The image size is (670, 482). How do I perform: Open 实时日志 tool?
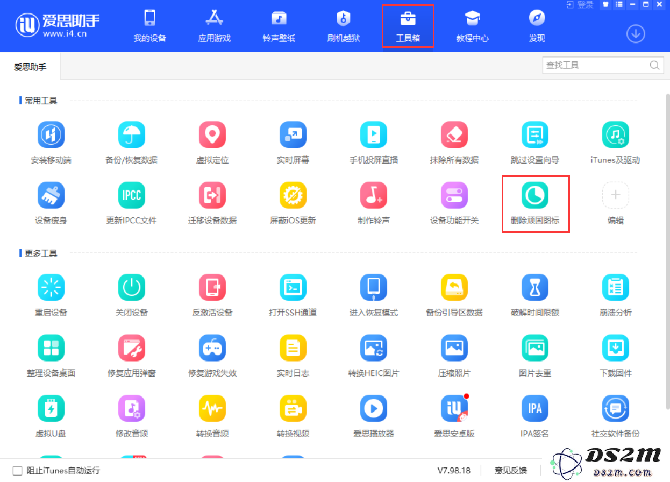click(x=293, y=356)
